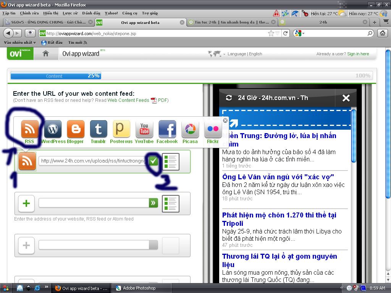Dismiss the content source icons popup
Image resolution: width=391 pixels, height=293 pixels.
click(x=225, y=120)
